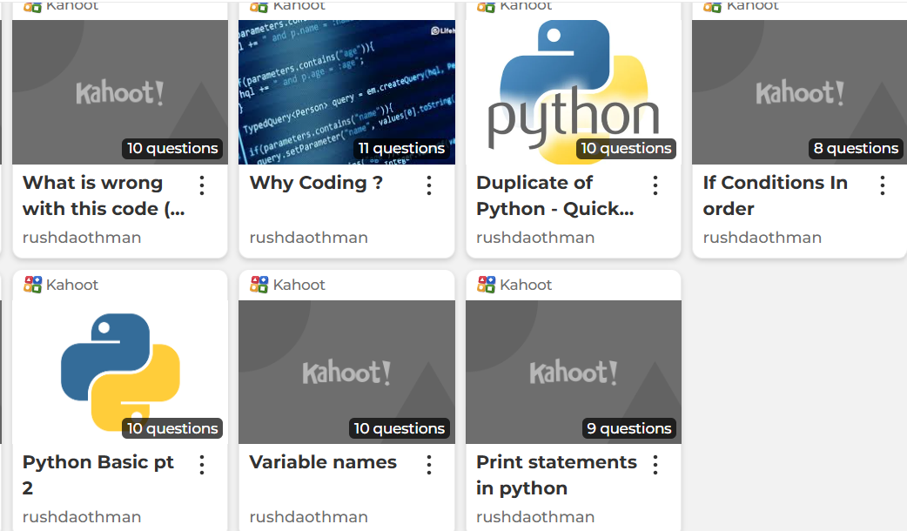This screenshot has height=531, width=907.
Task: Open 'Duplicate of Python - Quick...' title
Action: [555, 196]
